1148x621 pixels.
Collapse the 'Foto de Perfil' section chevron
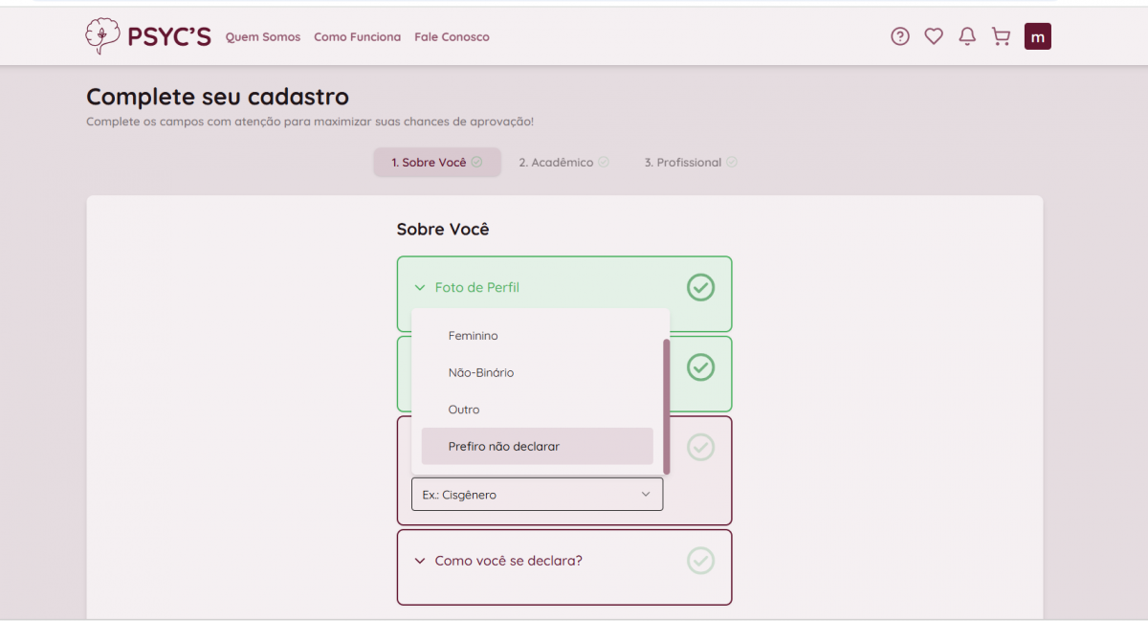[420, 288]
